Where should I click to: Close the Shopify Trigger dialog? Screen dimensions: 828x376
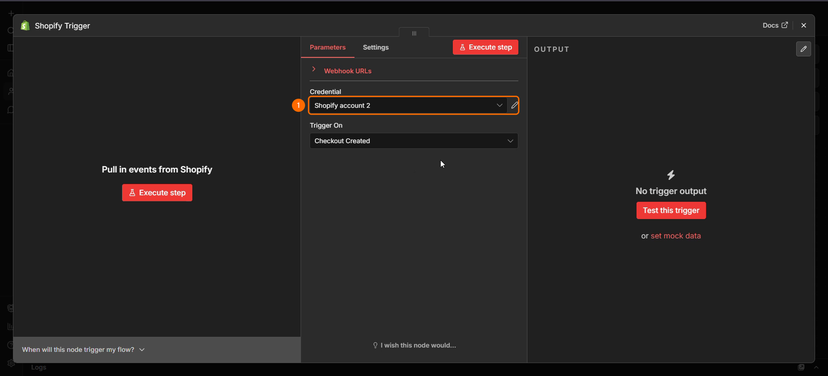(x=803, y=25)
